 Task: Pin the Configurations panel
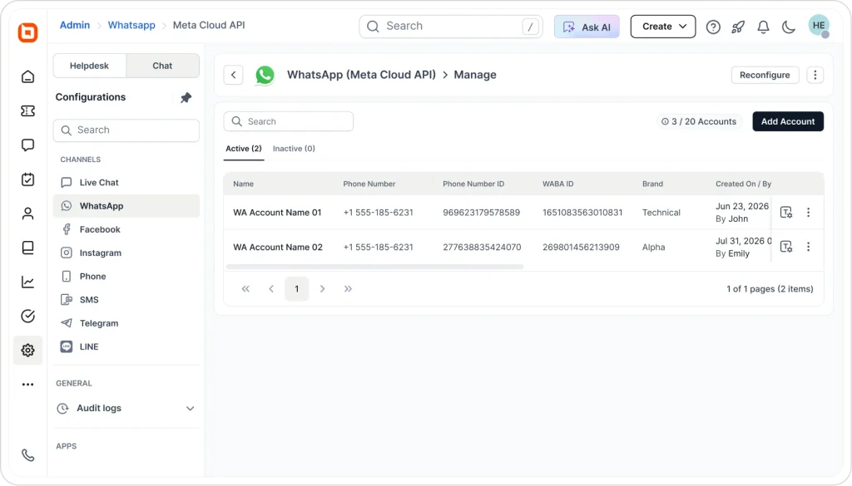[x=186, y=98]
